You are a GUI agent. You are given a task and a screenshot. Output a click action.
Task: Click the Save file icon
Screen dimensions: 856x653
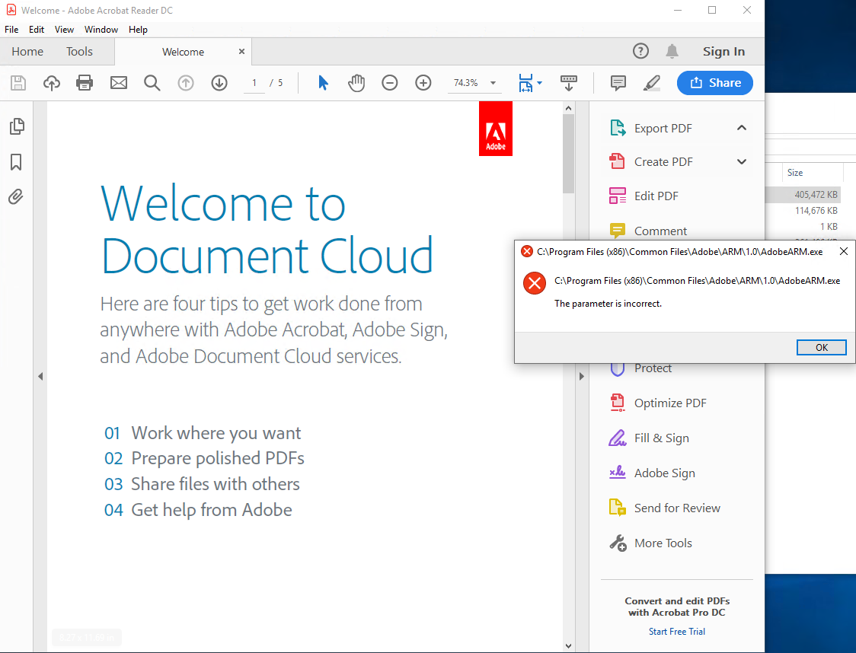coord(18,83)
